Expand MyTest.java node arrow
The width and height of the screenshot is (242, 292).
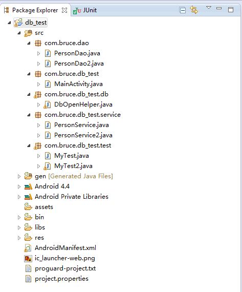coord(38,156)
